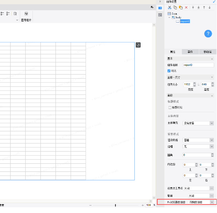Decrease component width with down arrow
217x213 pixels.
pos(194,85)
